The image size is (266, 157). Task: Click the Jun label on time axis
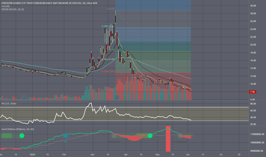188,154
